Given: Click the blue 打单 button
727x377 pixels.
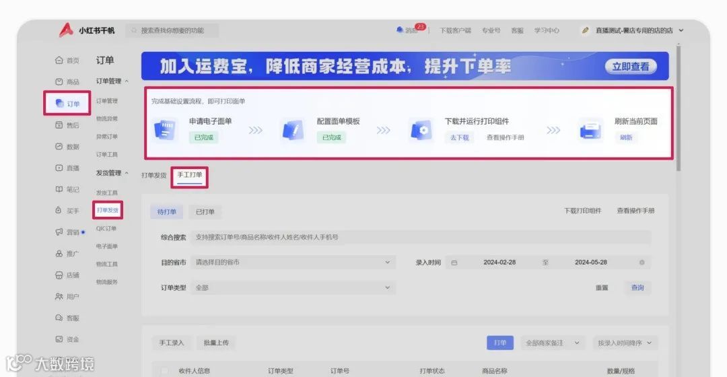Looking at the screenshot, I should click(499, 343).
